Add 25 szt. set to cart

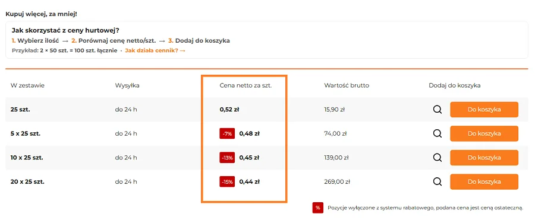pos(484,110)
